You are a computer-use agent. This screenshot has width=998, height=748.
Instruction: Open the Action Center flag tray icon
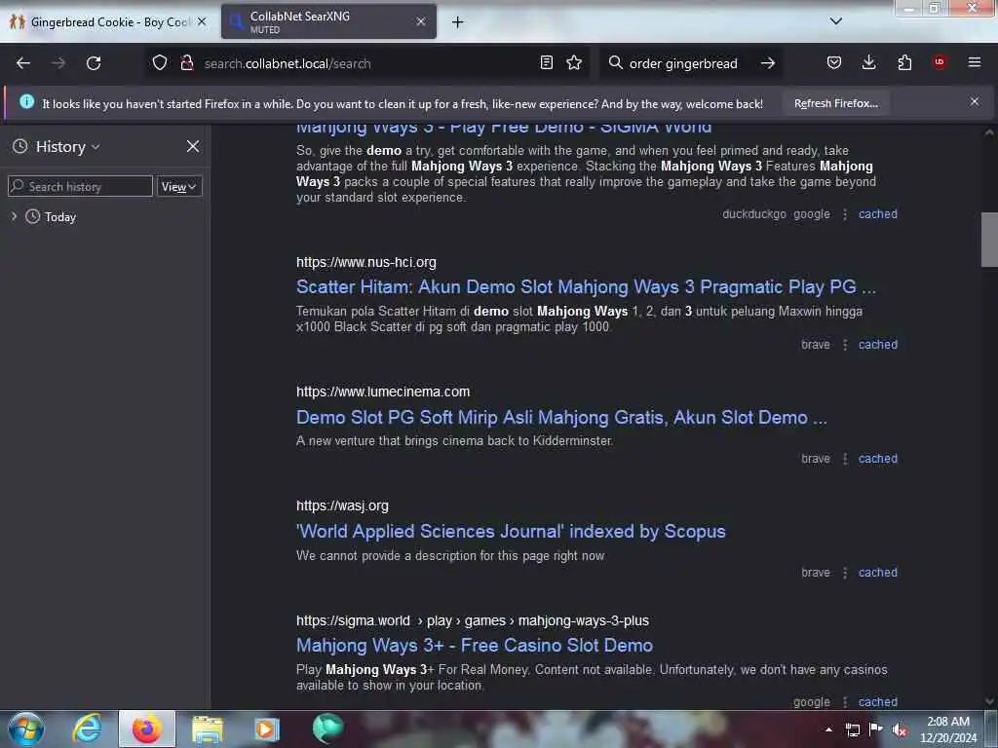pos(876,729)
